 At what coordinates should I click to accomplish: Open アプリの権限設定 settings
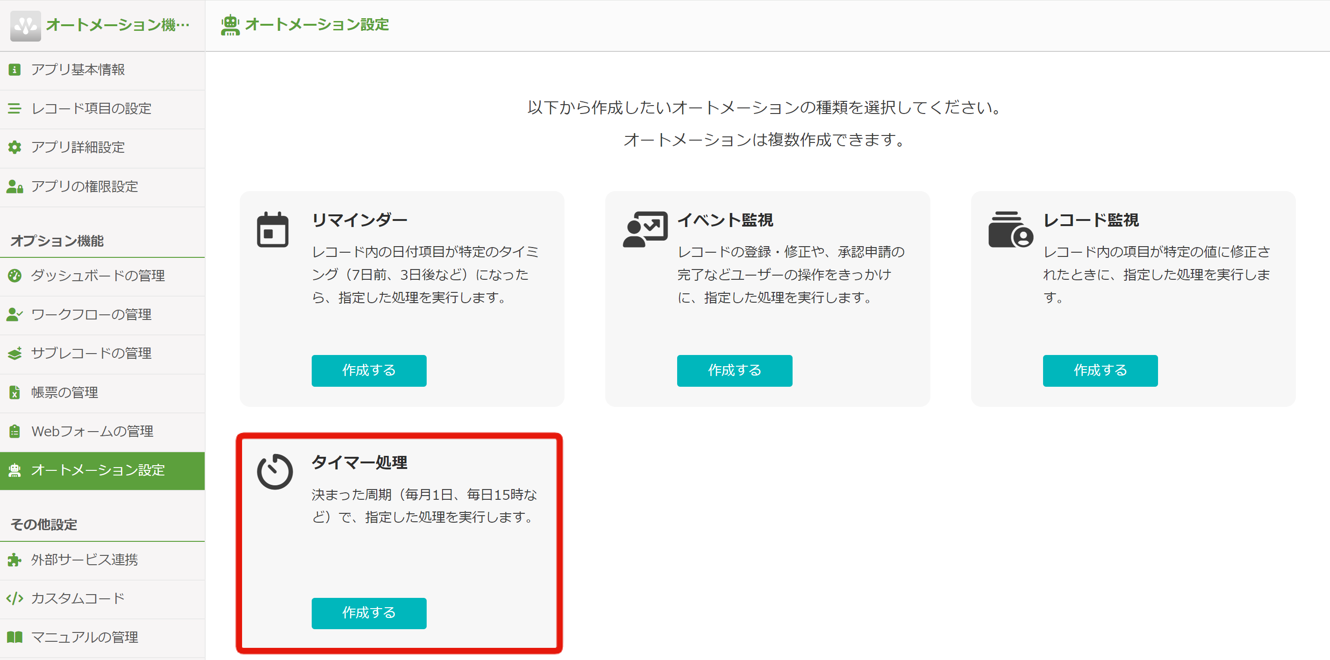click(x=102, y=186)
